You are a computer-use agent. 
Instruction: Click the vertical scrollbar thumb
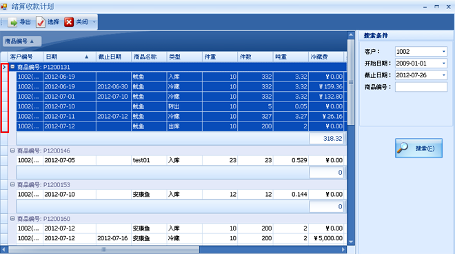click(351, 82)
